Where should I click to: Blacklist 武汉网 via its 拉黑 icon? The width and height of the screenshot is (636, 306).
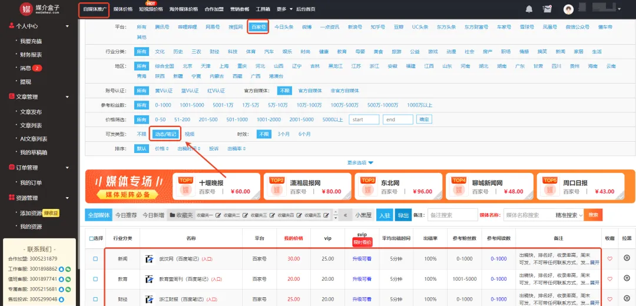click(627, 258)
